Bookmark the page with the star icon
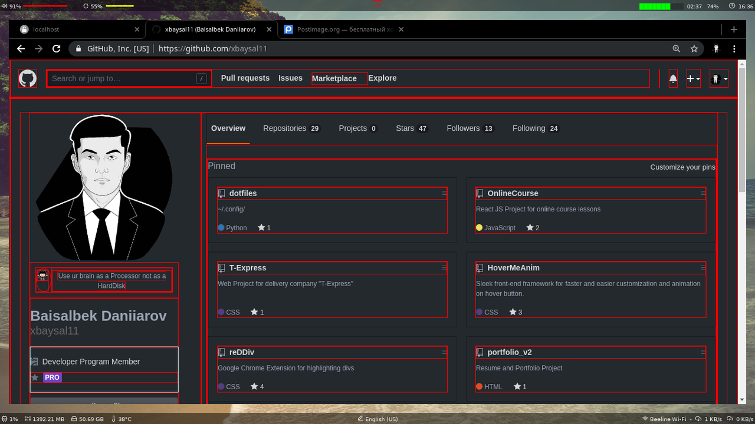Viewport: 755px width, 424px height. pyautogui.click(x=694, y=49)
